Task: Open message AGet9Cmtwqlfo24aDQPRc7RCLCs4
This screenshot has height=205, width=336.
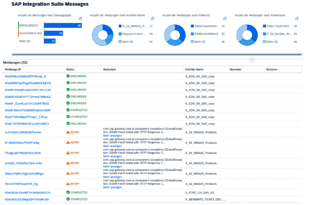Action: click(x=28, y=90)
